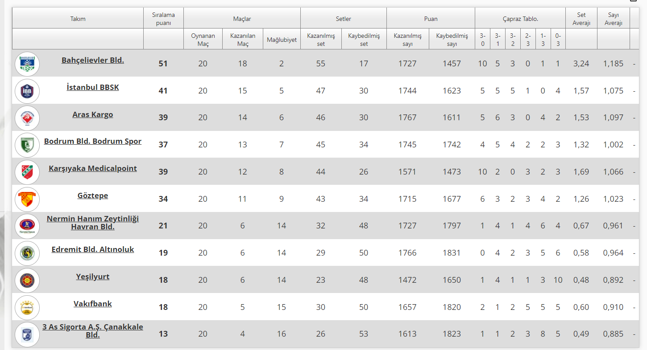Click the Karşıyaka Medicalpoint team logo
Viewport: 647px width, 350px height.
point(27,172)
